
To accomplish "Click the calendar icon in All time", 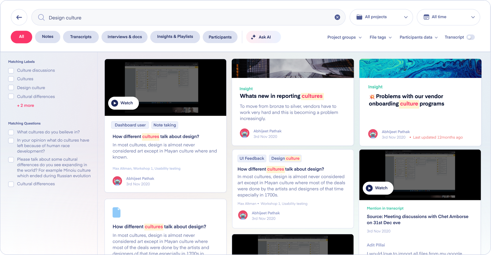I will click(x=426, y=17).
